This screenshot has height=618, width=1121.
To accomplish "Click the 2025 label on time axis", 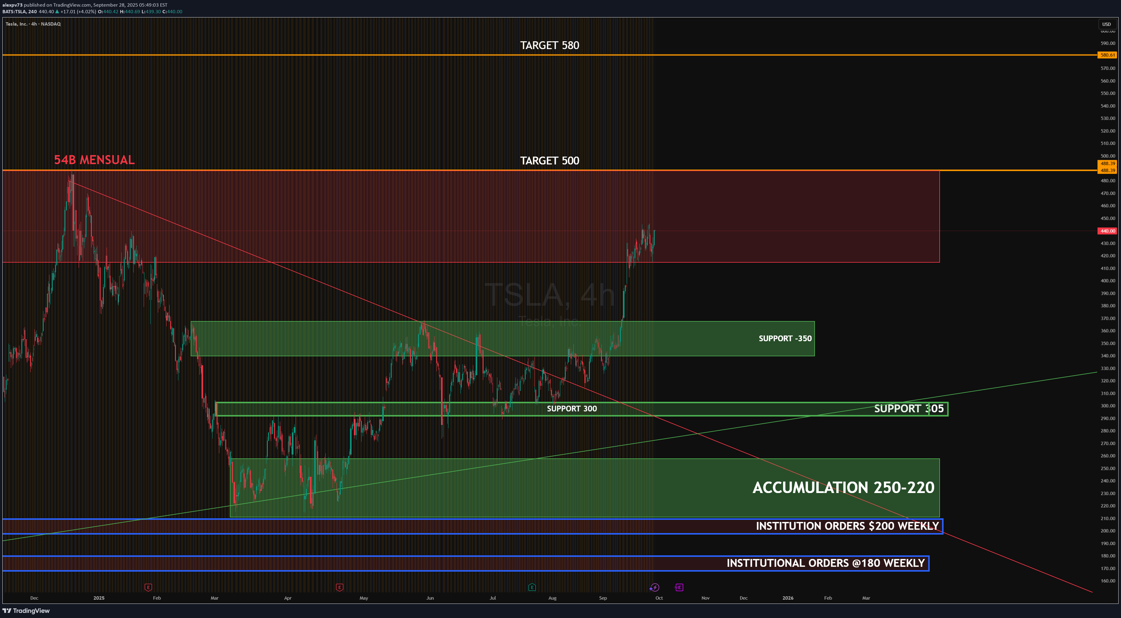I will pyautogui.click(x=99, y=598).
